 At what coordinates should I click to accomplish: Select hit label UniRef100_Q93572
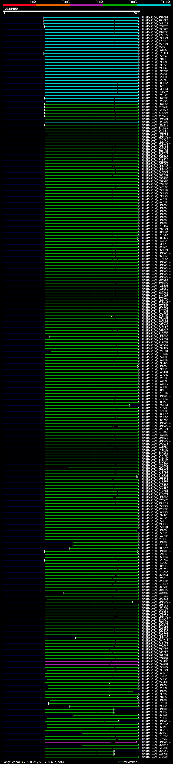click(155, 438)
